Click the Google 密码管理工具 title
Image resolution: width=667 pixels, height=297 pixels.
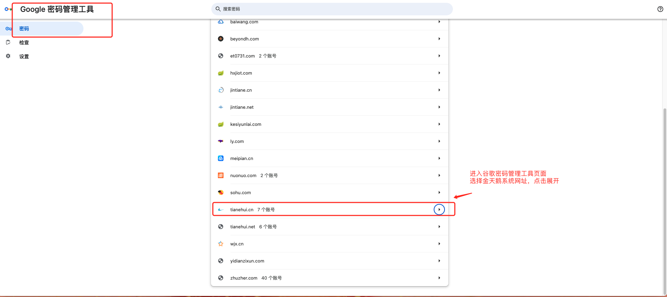(57, 9)
